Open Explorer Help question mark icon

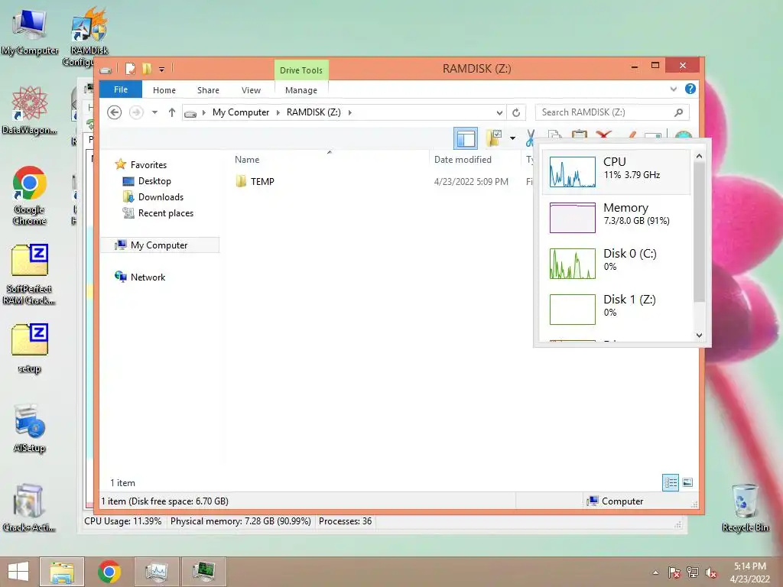coord(690,89)
